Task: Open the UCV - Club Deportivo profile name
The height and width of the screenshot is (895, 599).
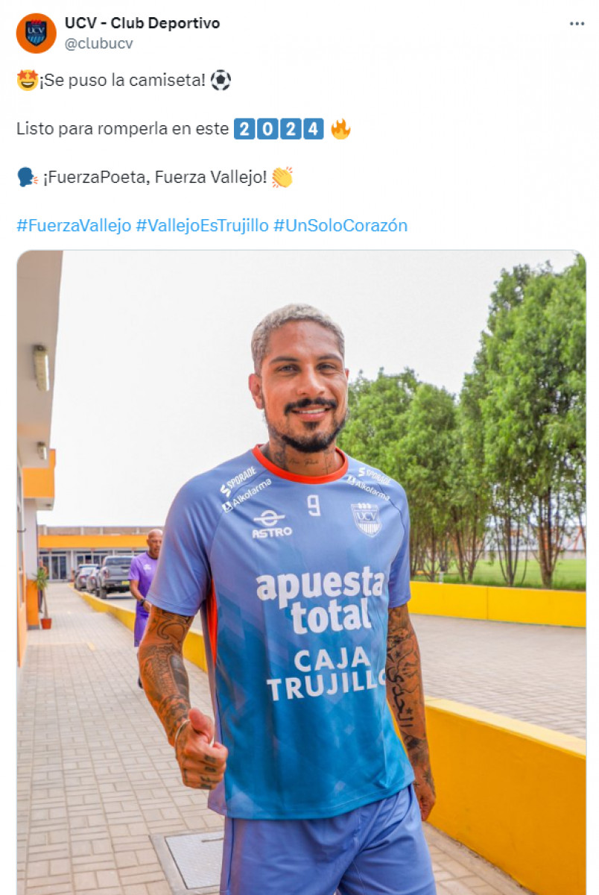Action: click(142, 23)
